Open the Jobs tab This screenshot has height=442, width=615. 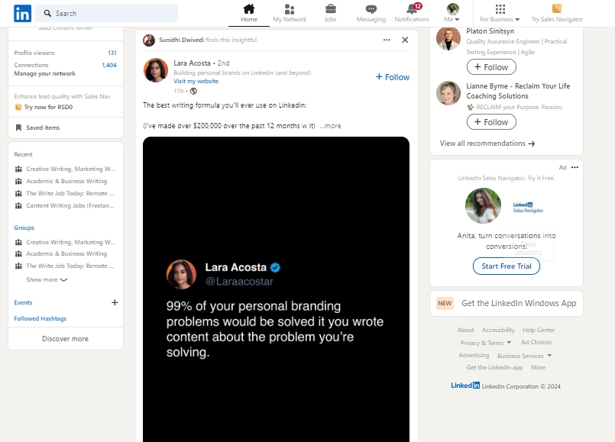pos(330,13)
